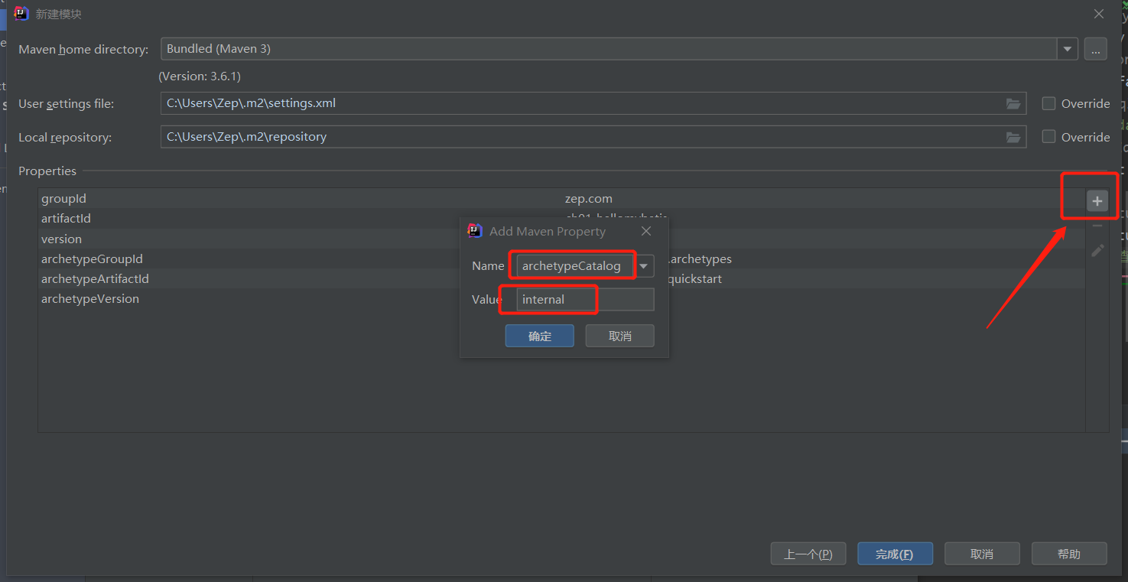Screen dimensions: 1128x582
Task: Click the User settings file path field
Action: tap(593, 103)
